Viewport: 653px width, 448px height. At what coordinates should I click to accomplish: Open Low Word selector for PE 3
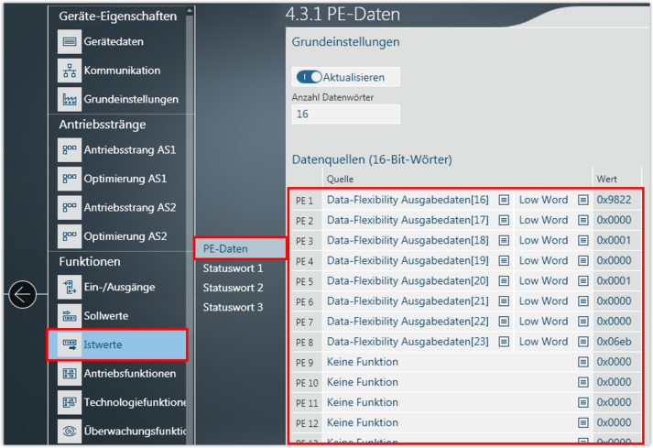click(x=583, y=240)
